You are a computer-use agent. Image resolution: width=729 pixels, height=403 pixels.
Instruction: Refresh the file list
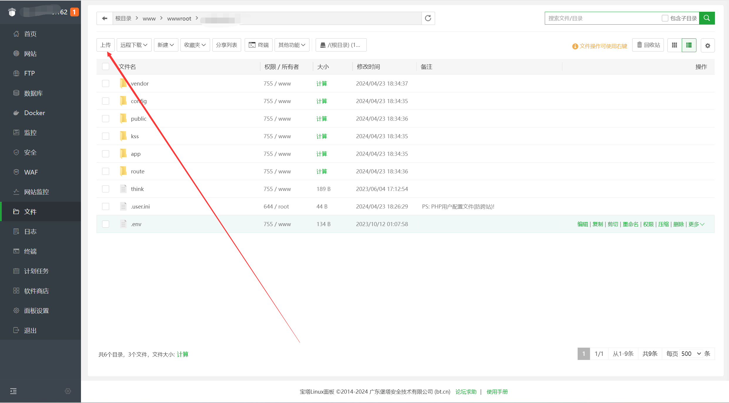click(x=428, y=18)
